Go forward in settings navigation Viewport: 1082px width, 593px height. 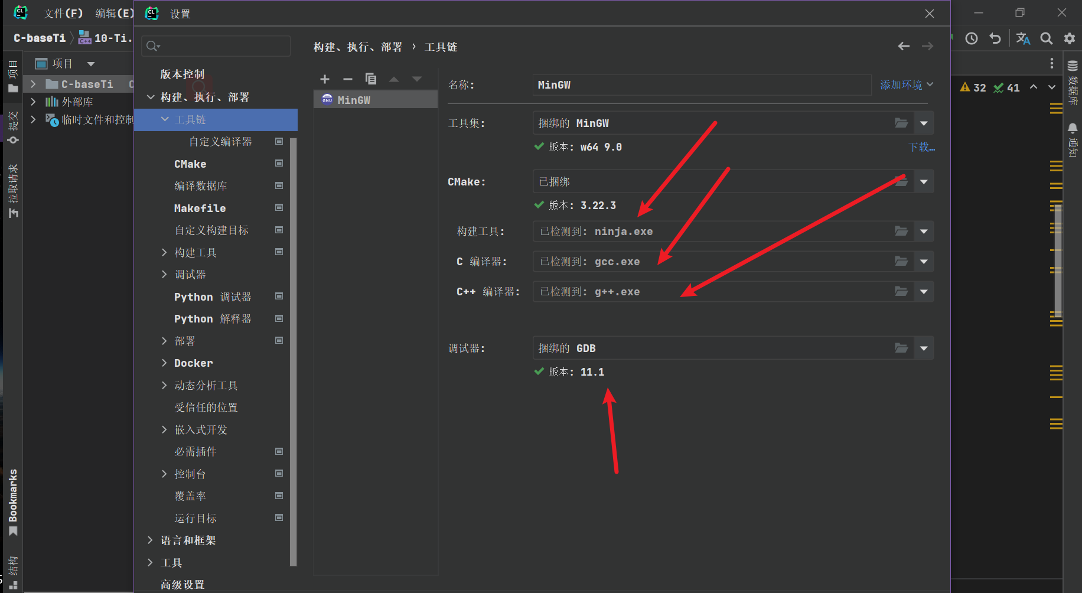(928, 46)
